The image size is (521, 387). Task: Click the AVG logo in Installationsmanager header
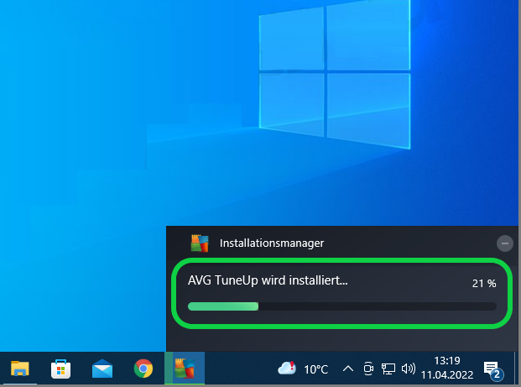[x=200, y=243]
